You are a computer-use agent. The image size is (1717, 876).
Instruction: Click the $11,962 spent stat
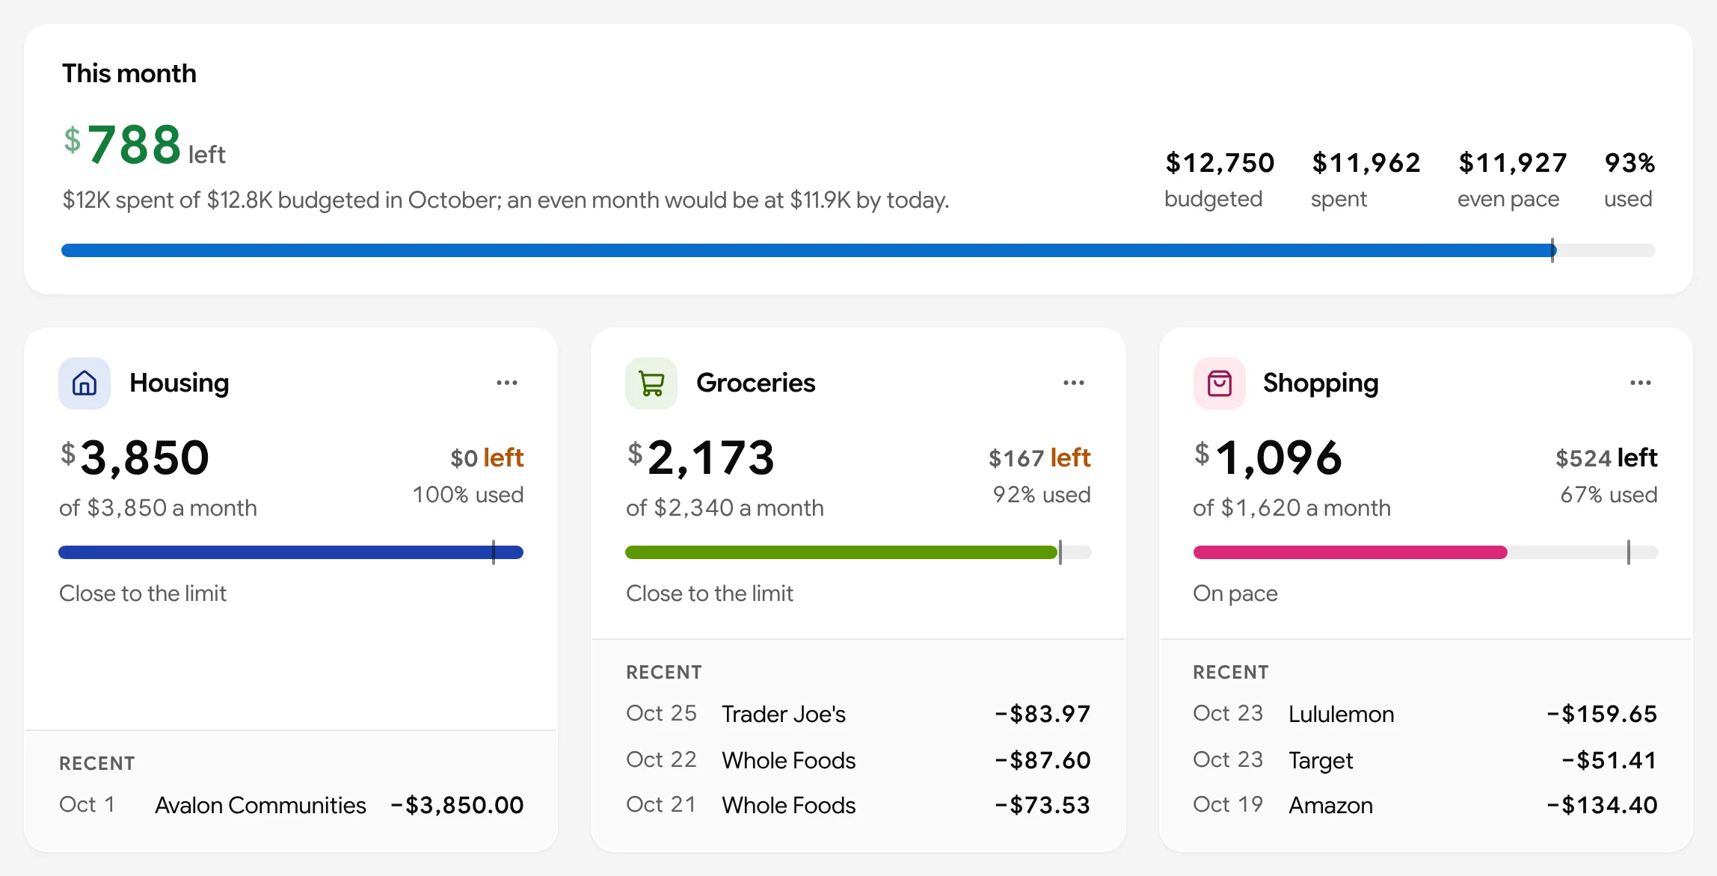[x=1366, y=180]
